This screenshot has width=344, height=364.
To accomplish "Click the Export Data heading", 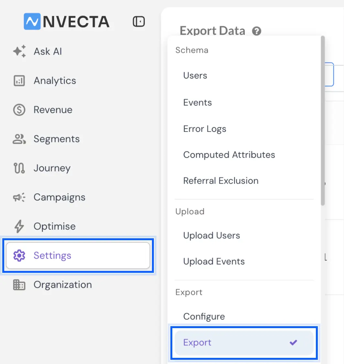I will tap(212, 31).
